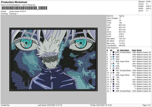Pick the turquoise swatch beside 1255 stitches
Image resolution: width=152 pixels, height=107 pixels.
(x=113, y=66)
